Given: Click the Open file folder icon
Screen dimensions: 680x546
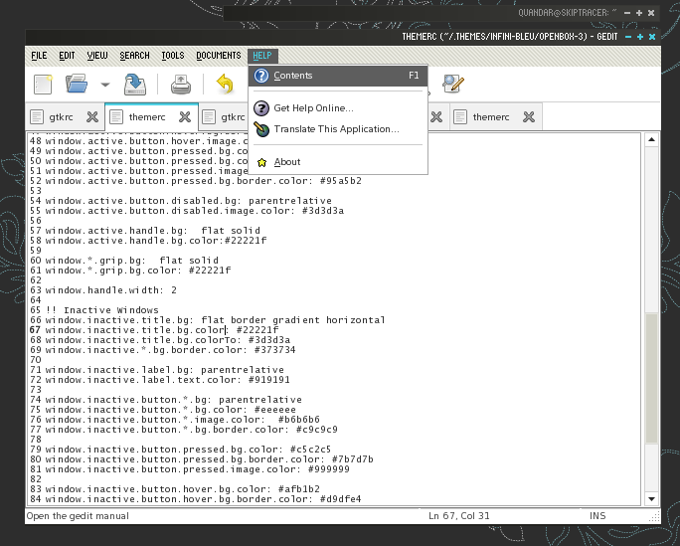Looking at the screenshot, I should click(x=77, y=84).
